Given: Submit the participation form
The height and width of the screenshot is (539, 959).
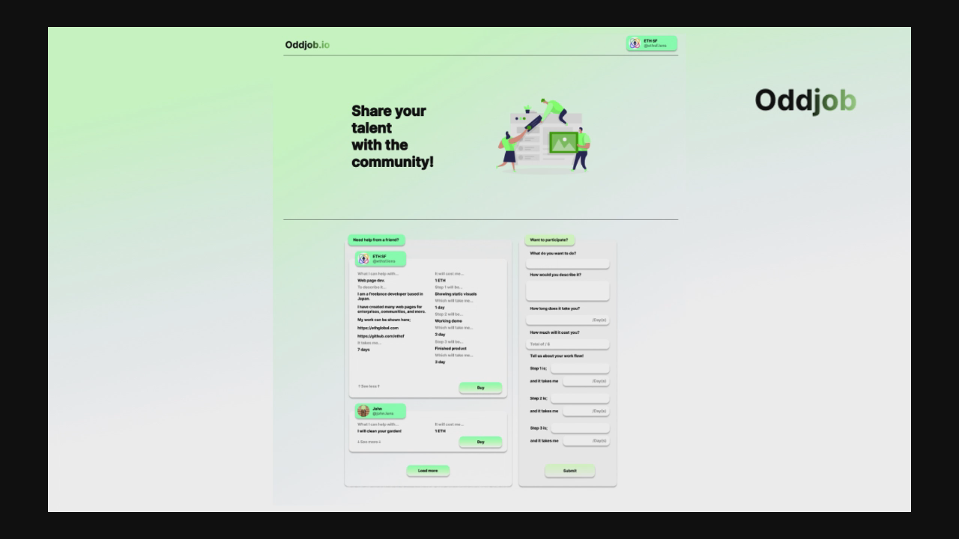Looking at the screenshot, I should (569, 471).
